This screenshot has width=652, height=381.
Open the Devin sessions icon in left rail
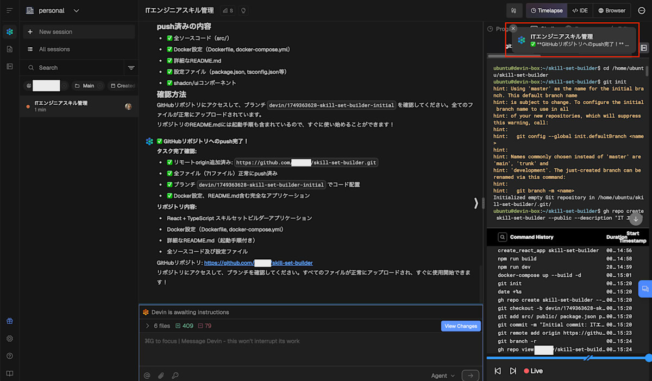[9, 32]
